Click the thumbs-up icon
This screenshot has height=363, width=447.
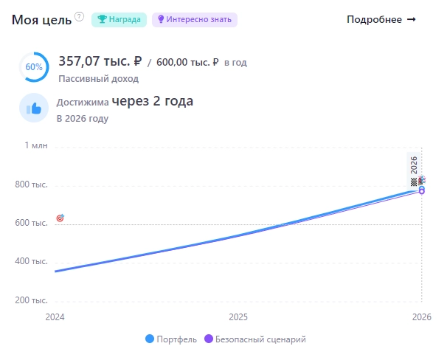(x=34, y=108)
